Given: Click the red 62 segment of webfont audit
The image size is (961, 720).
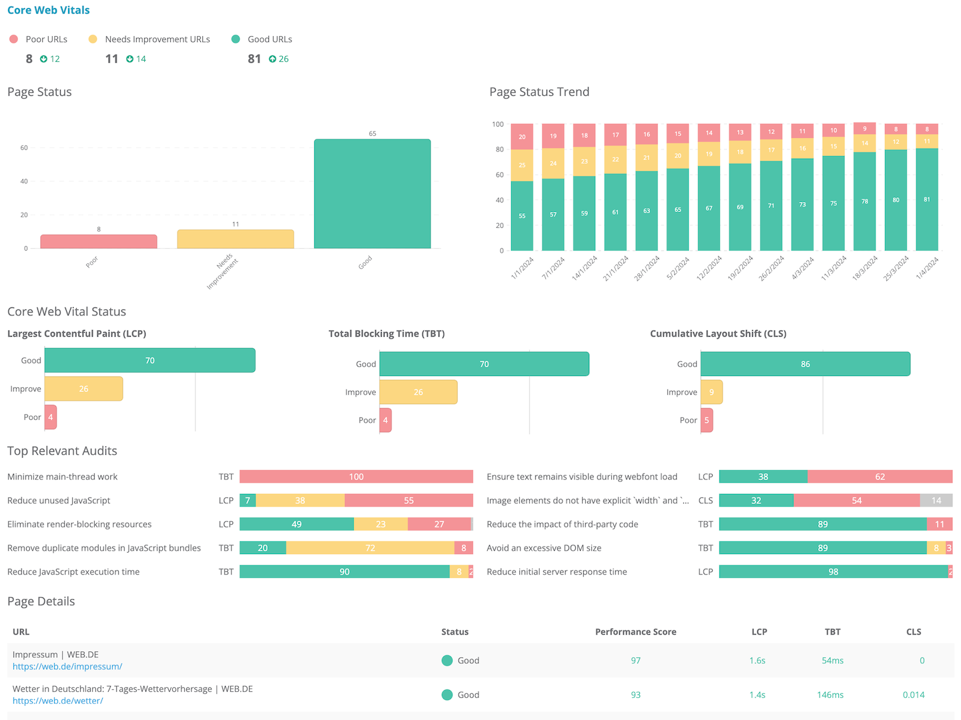Looking at the screenshot, I should [x=880, y=477].
